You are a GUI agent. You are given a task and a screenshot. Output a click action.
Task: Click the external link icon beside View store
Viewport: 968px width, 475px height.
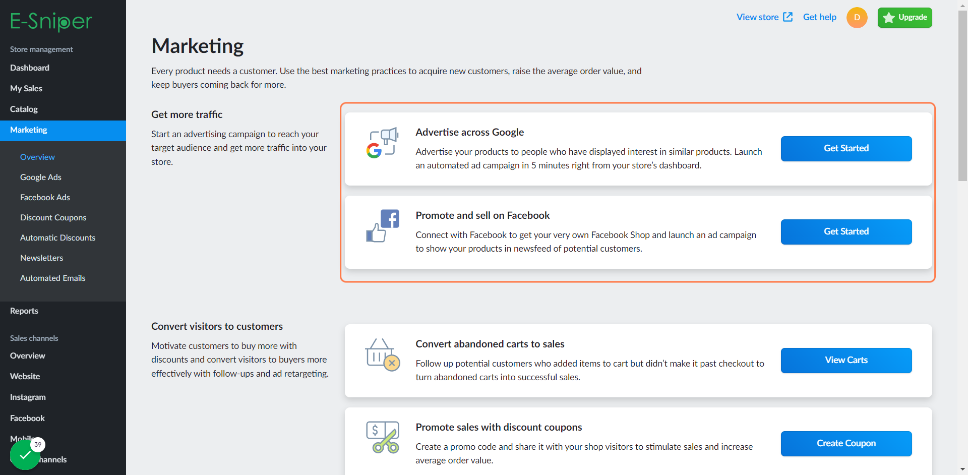pyautogui.click(x=788, y=17)
